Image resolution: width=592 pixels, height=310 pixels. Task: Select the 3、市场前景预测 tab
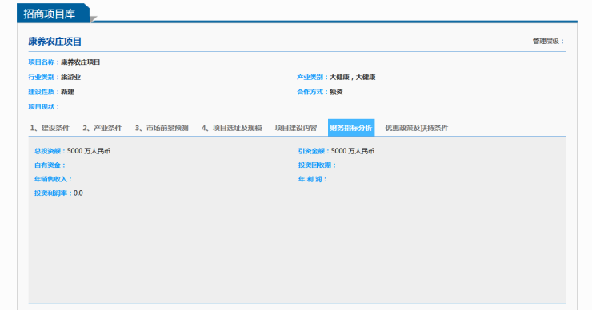point(162,128)
